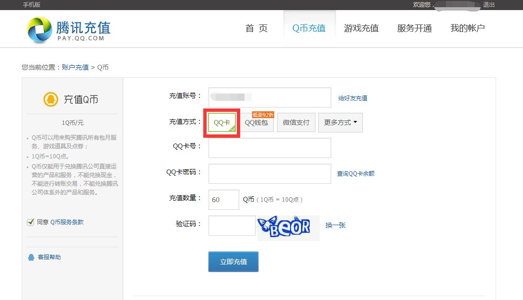Screen dimensions: 523x300
Task: Click the blue penguin 客服帮助 icon
Action: 31,257
